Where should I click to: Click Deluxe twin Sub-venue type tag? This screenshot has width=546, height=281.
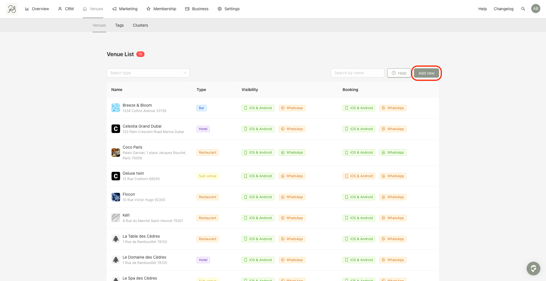point(207,176)
